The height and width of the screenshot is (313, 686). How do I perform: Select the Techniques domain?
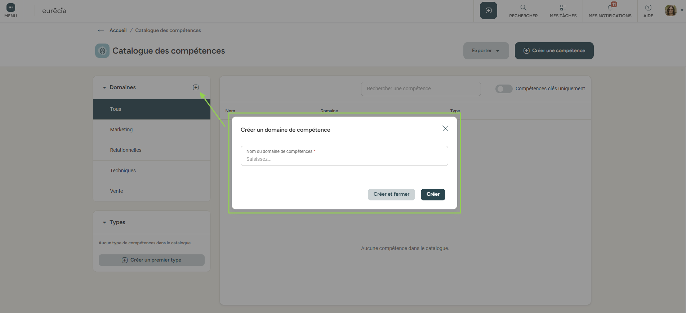click(x=123, y=171)
